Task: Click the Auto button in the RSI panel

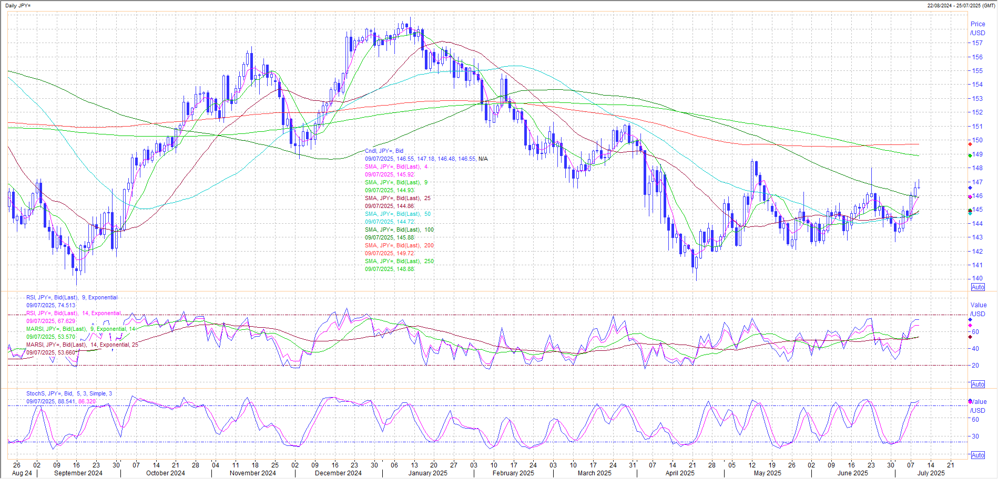Action: [x=977, y=384]
